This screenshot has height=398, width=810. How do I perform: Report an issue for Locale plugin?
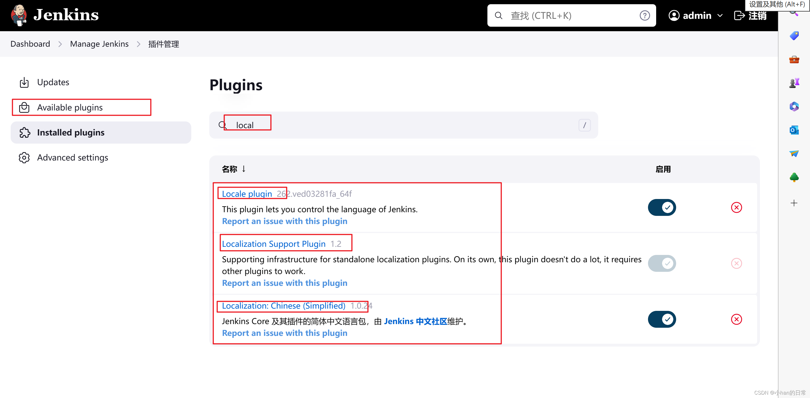pyautogui.click(x=285, y=221)
